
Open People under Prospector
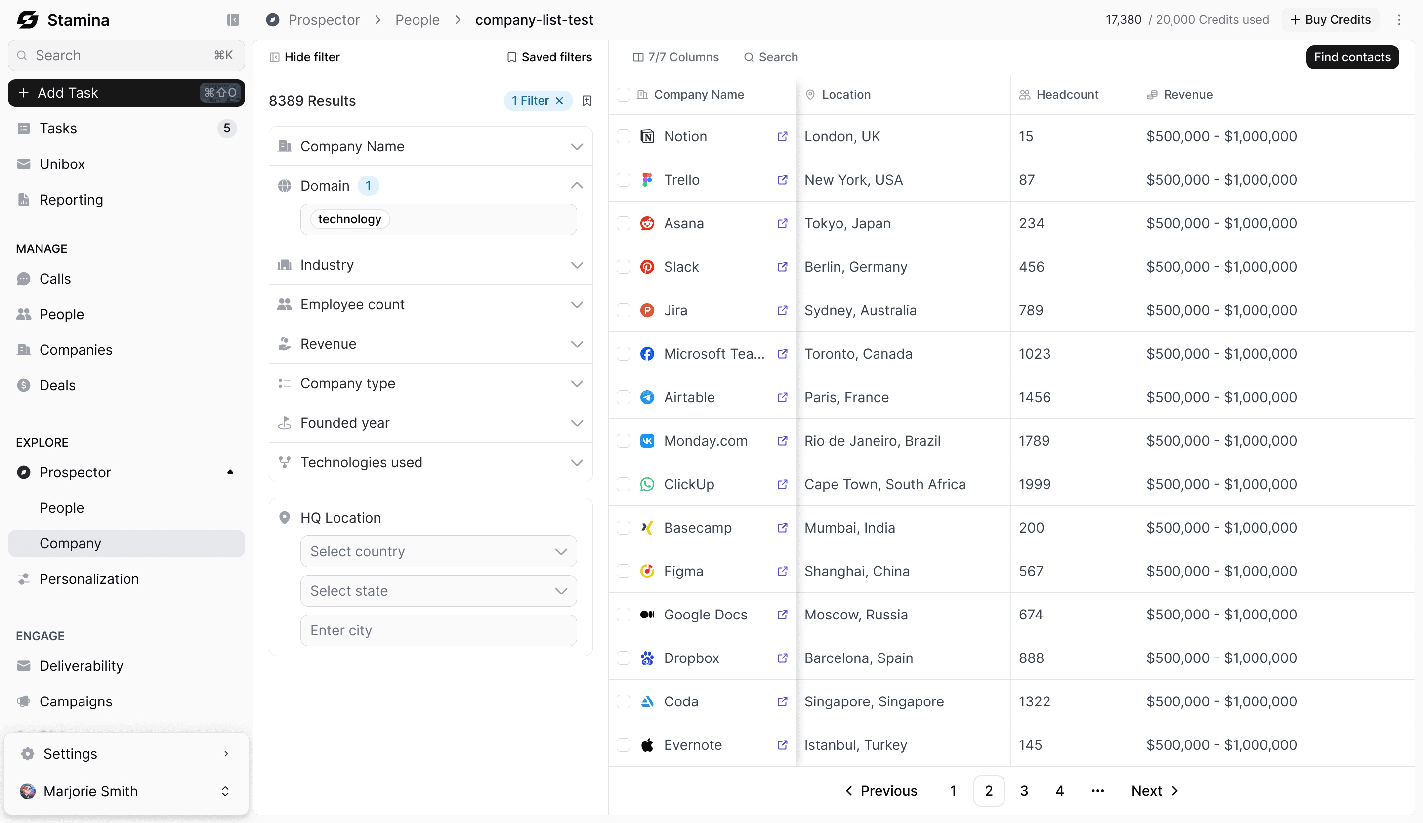62,507
